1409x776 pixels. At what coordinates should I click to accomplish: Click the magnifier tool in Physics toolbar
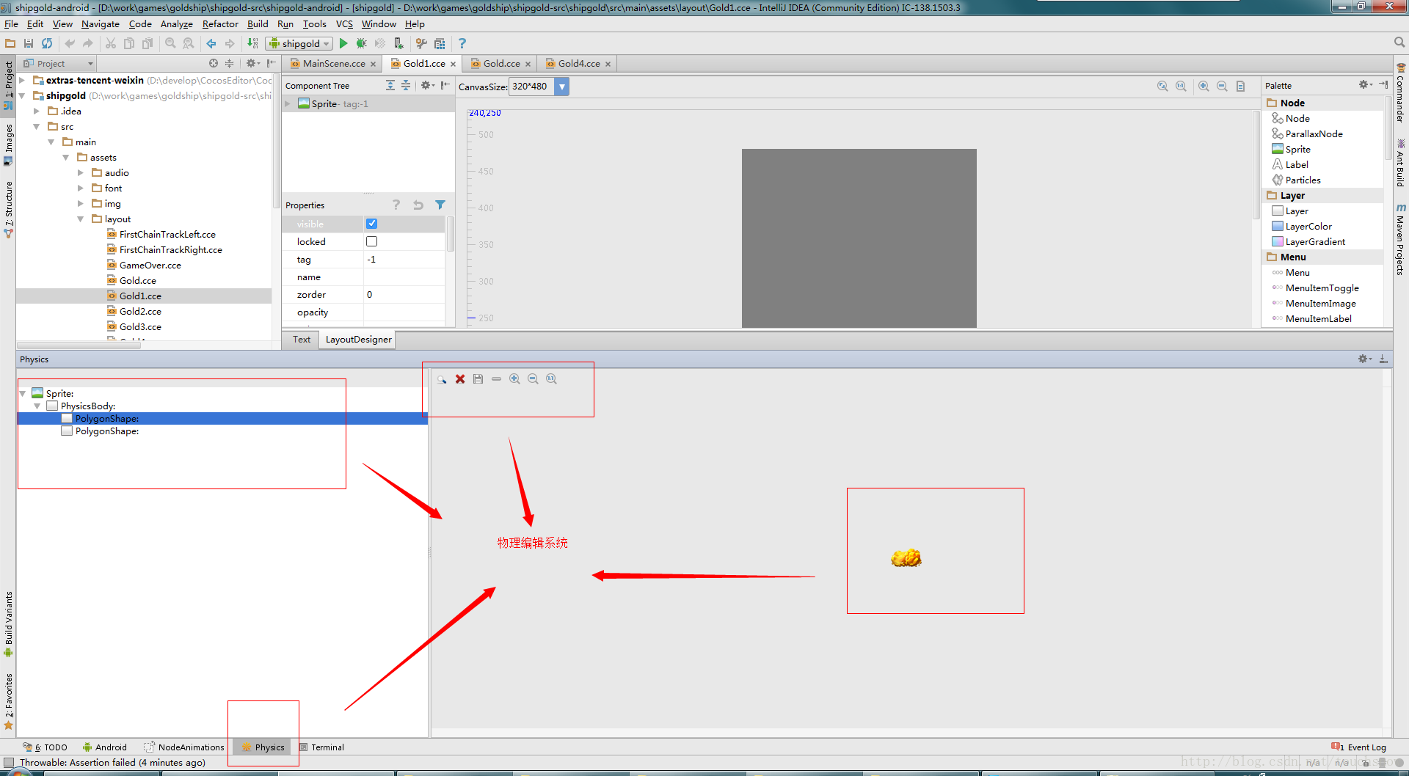[x=442, y=379]
